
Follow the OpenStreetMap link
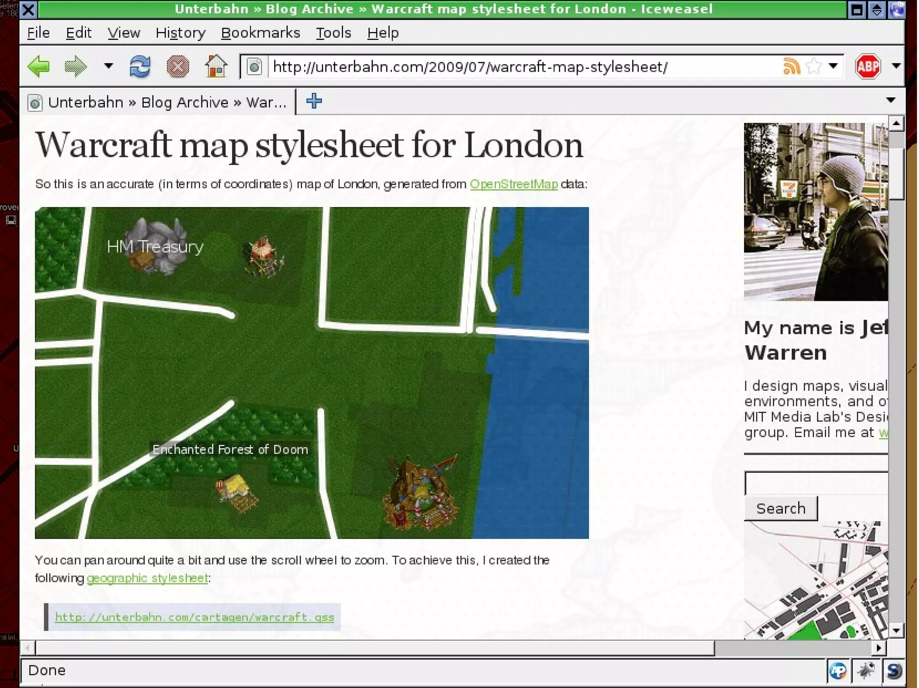(513, 184)
